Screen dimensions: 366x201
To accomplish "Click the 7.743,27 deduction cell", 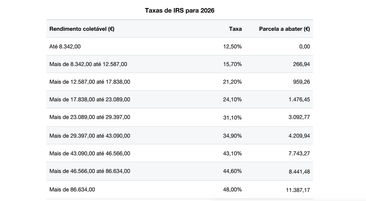I will tap(299, 154).
